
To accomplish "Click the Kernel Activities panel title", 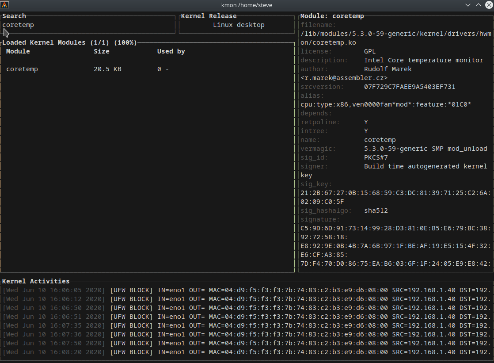I will pos(36,281).
